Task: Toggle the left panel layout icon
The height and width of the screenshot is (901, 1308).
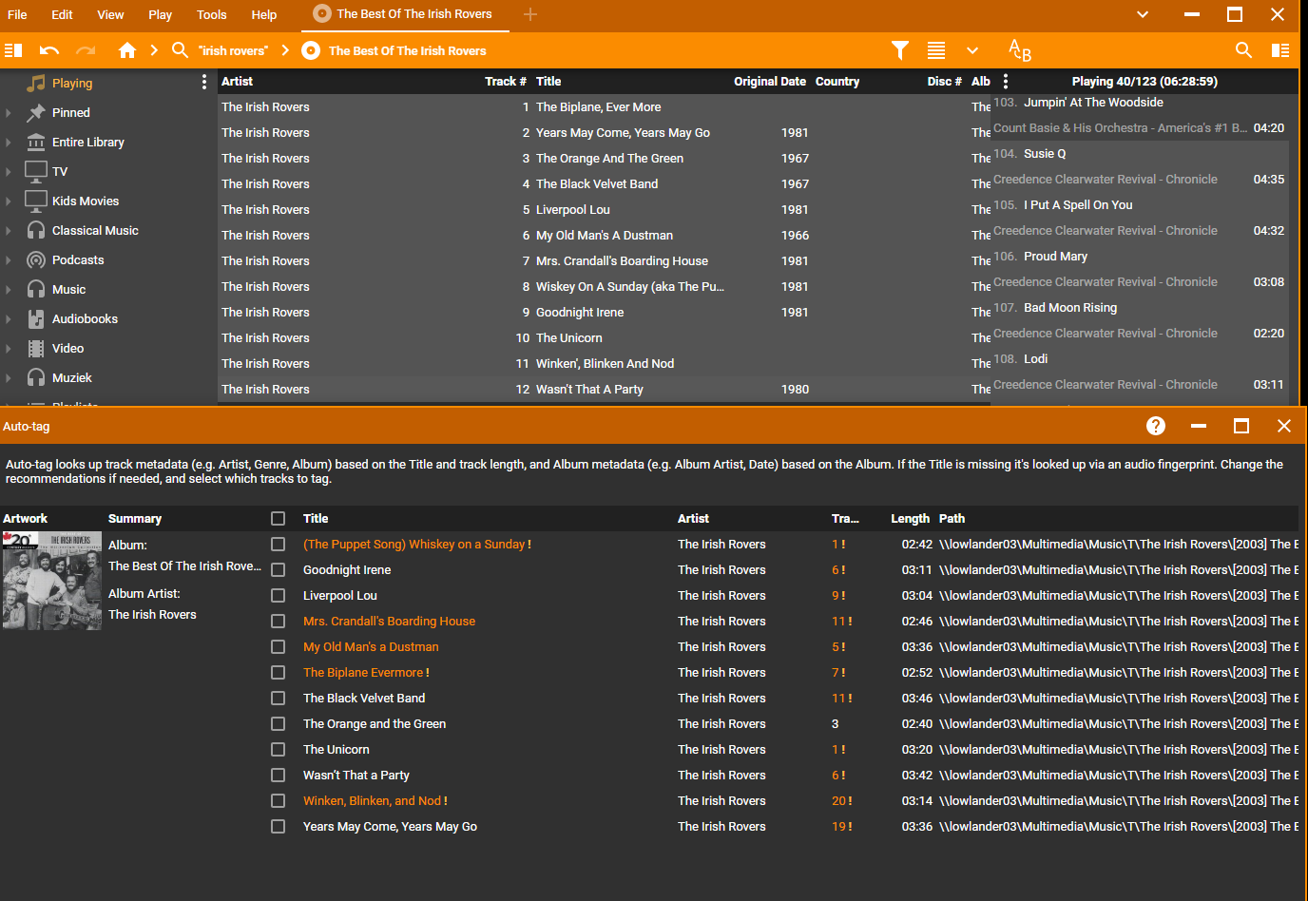Action: pyautogui.click(x=13, y=50)
